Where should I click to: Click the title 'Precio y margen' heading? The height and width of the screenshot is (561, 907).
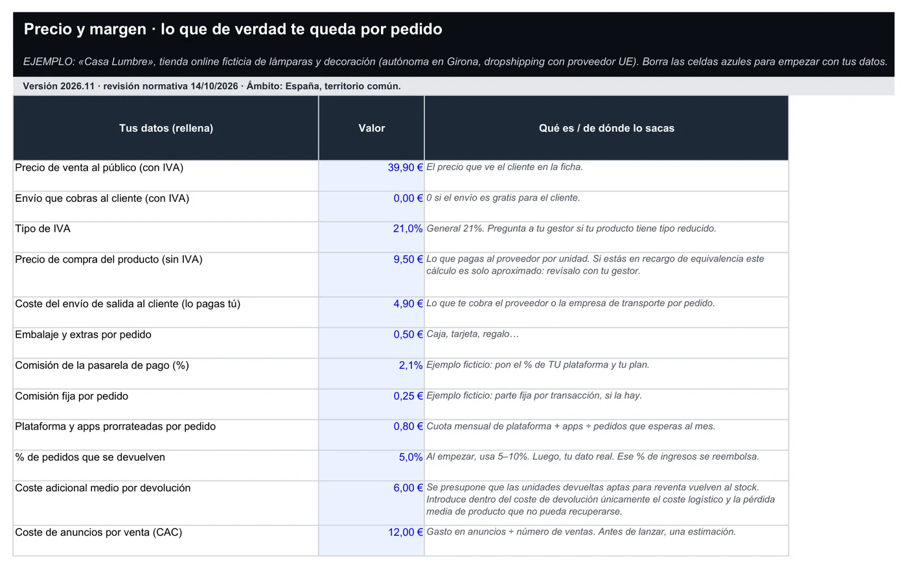(233, 29)
